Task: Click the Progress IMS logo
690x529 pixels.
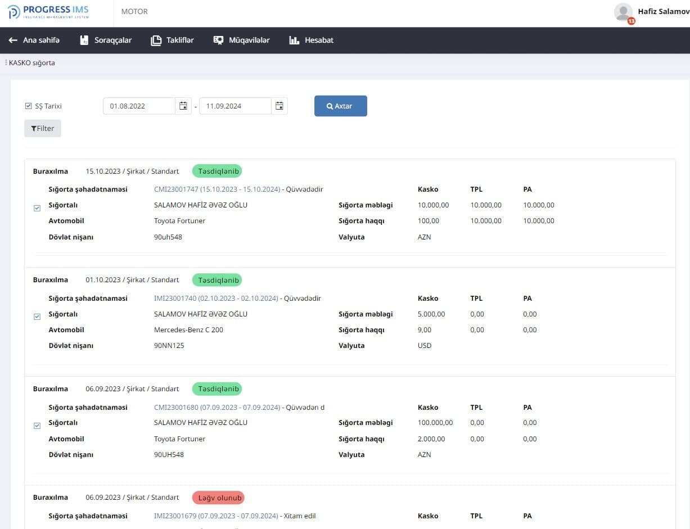Action: (x=48, y=12)
